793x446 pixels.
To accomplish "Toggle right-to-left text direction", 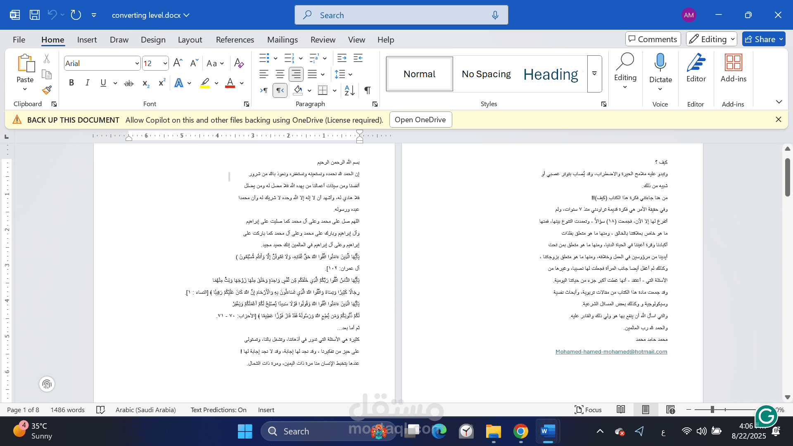I will (x=280, y=90).
